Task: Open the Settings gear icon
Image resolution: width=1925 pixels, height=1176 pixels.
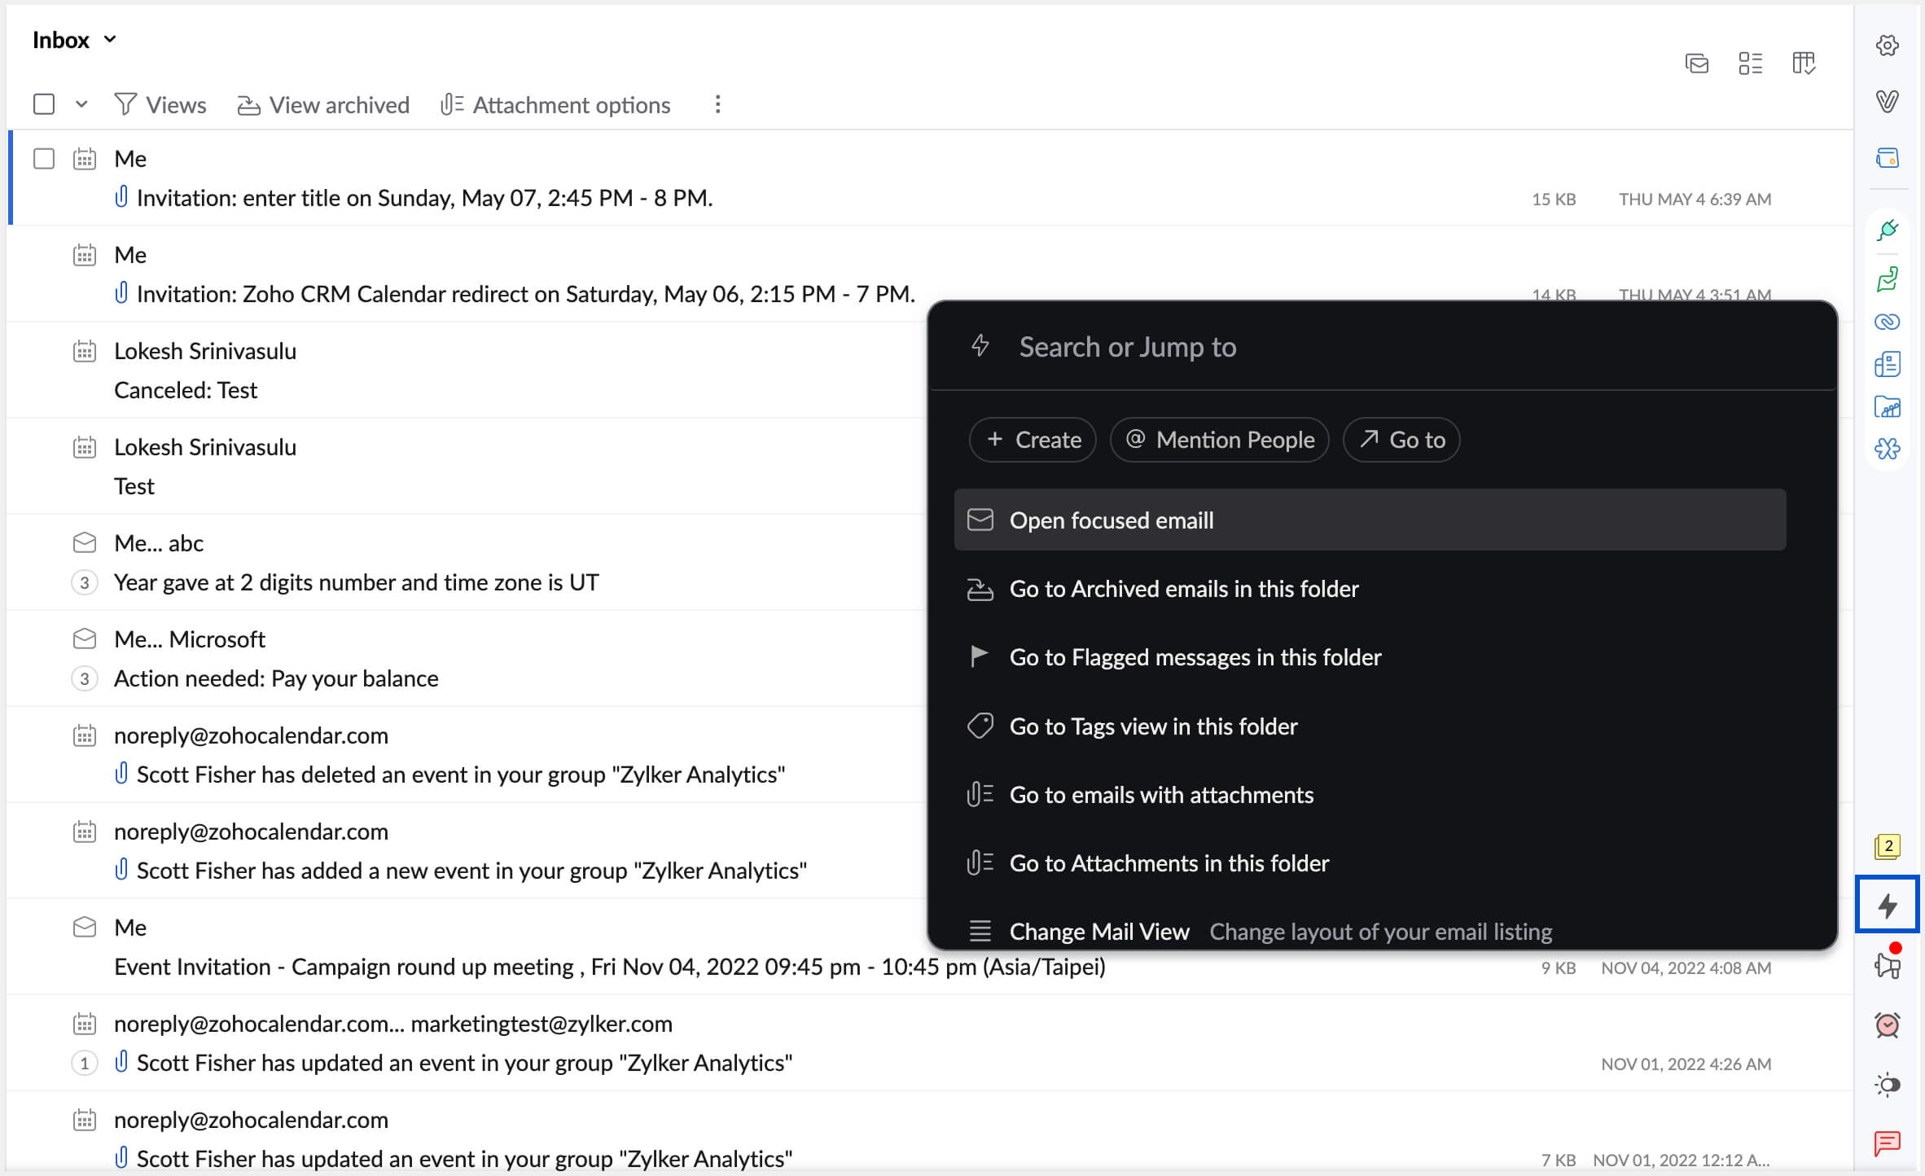Action: coord(1888,46)
